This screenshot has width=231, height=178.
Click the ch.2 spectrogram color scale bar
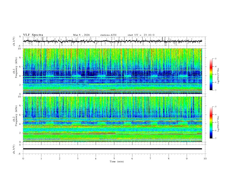coord(211,122)
